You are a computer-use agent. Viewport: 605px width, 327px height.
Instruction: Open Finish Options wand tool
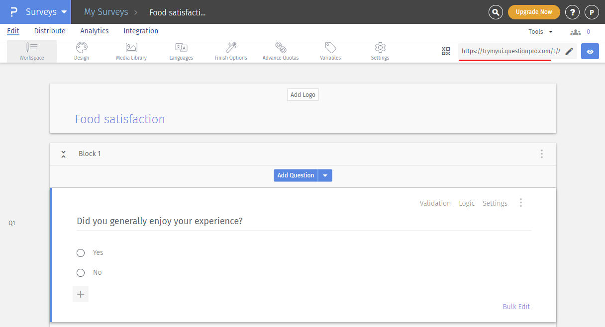[231, 51]
